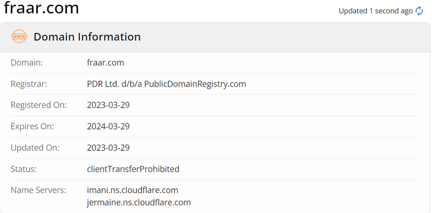Viewport: 432px width, 213px height.
Task: Click the Updated On date value
Action: pos(109,148)
